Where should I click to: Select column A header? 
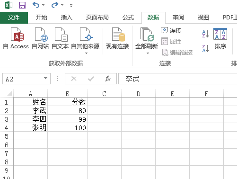[31, 94]
